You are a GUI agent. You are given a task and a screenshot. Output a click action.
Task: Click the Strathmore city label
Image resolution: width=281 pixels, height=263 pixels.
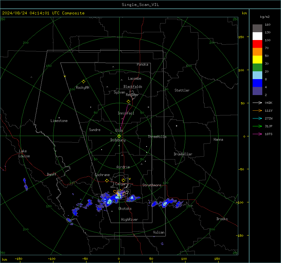click(x=152, y=185)
